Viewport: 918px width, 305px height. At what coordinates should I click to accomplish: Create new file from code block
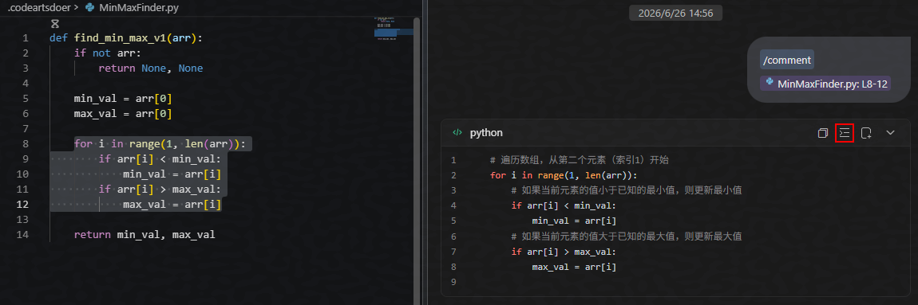(866, 133)
